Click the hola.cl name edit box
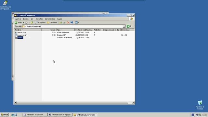 click(20, 38)
